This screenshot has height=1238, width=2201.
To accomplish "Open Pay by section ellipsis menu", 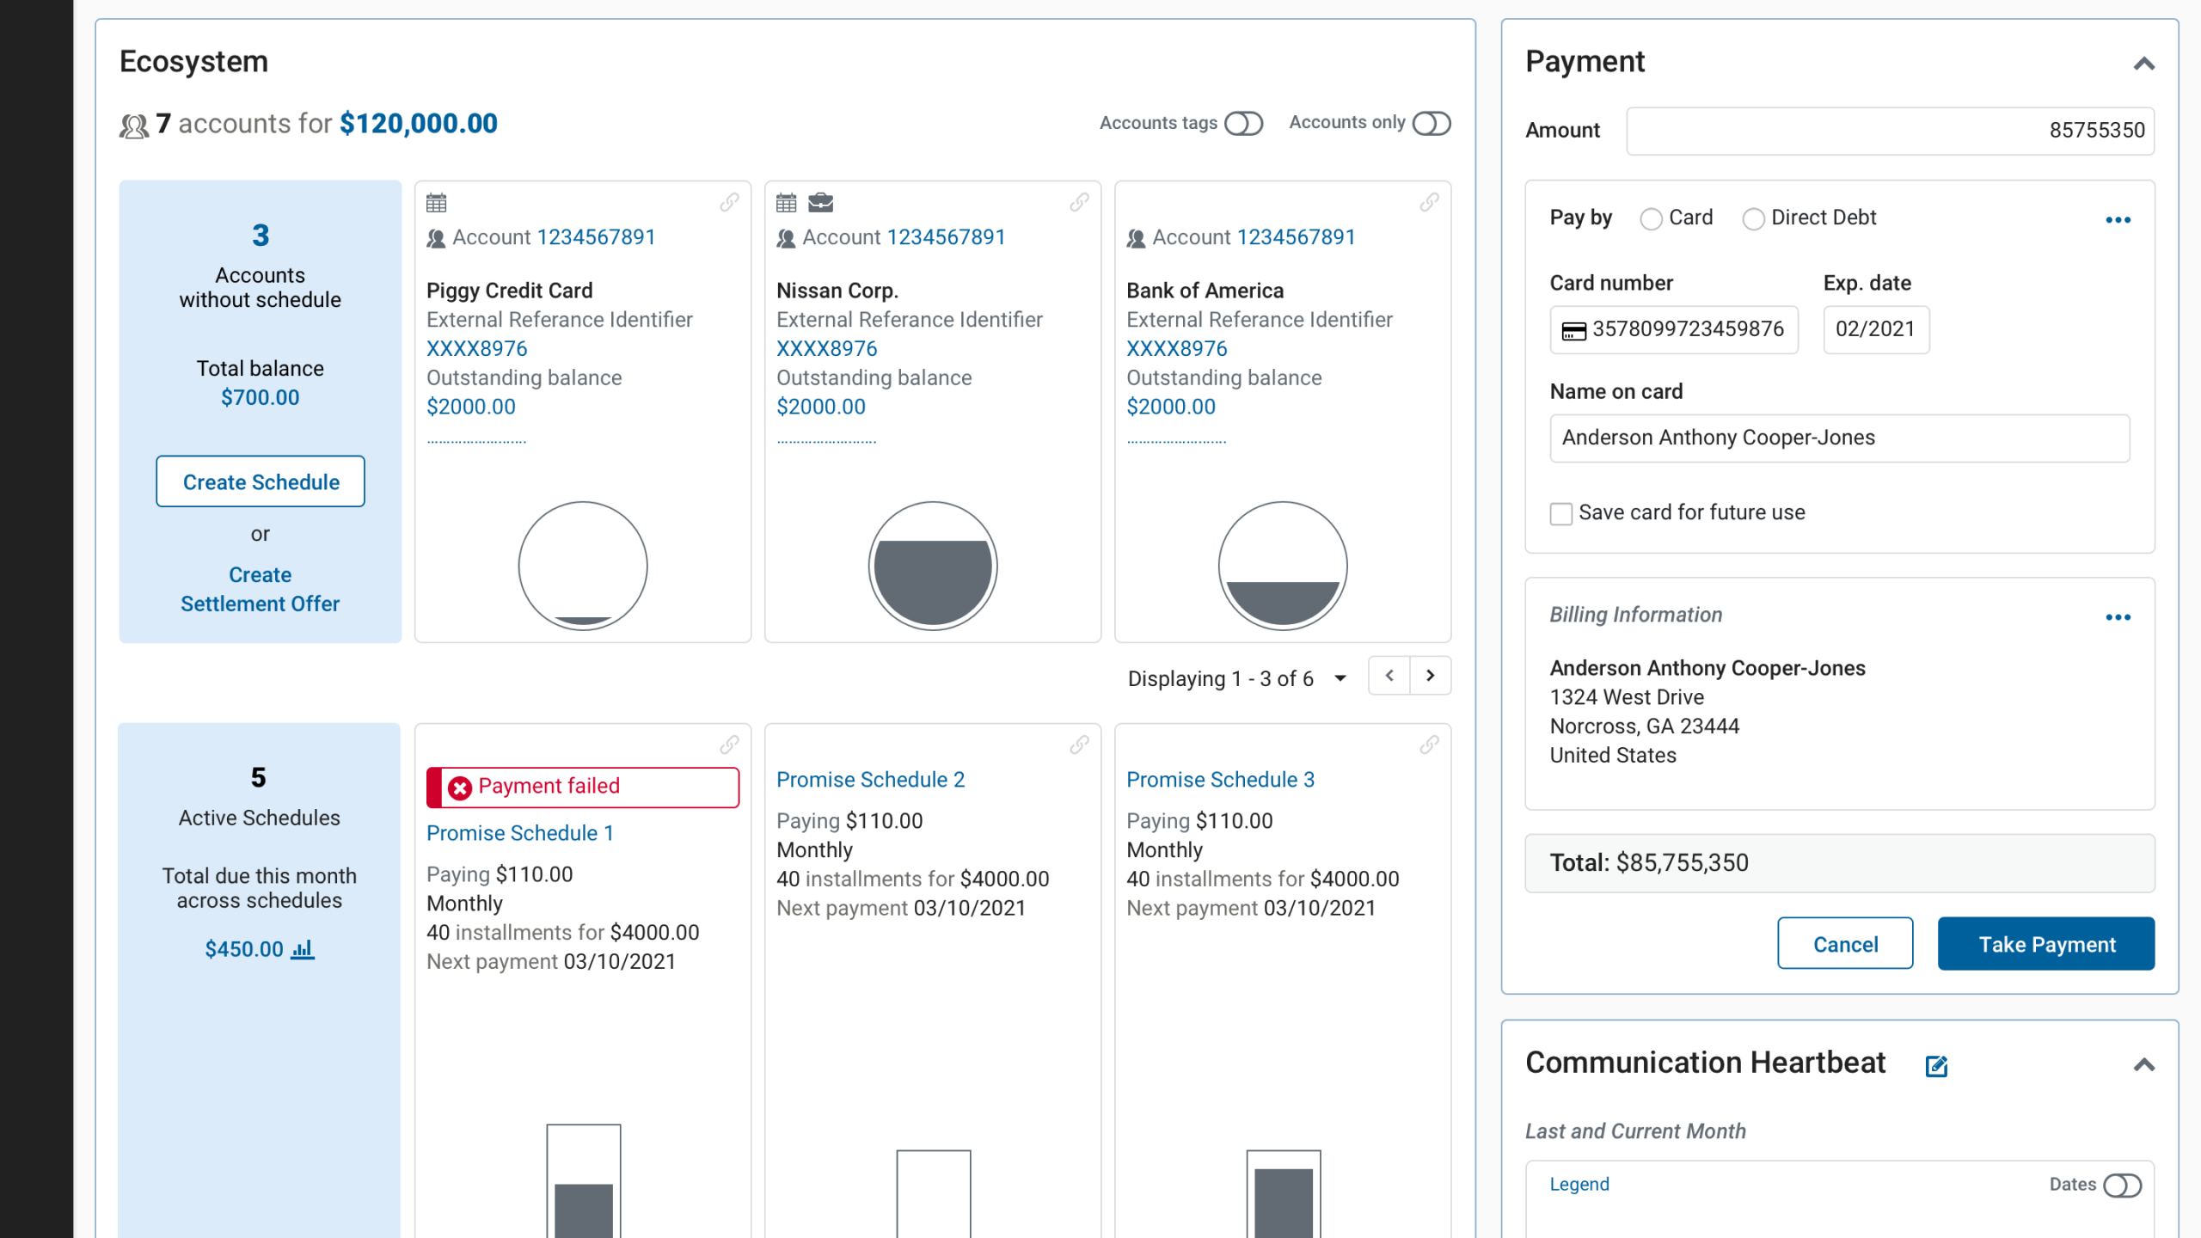I will point(2118,220).
